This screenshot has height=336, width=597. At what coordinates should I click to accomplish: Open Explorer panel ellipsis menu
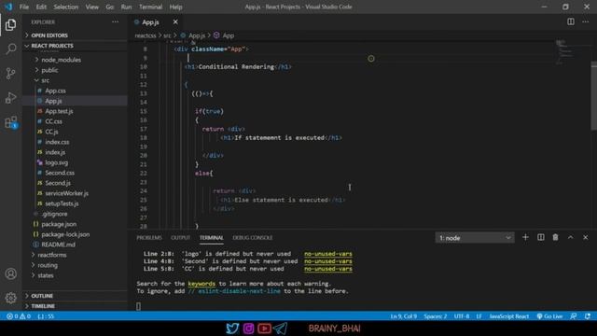click(x=115, y=22)
